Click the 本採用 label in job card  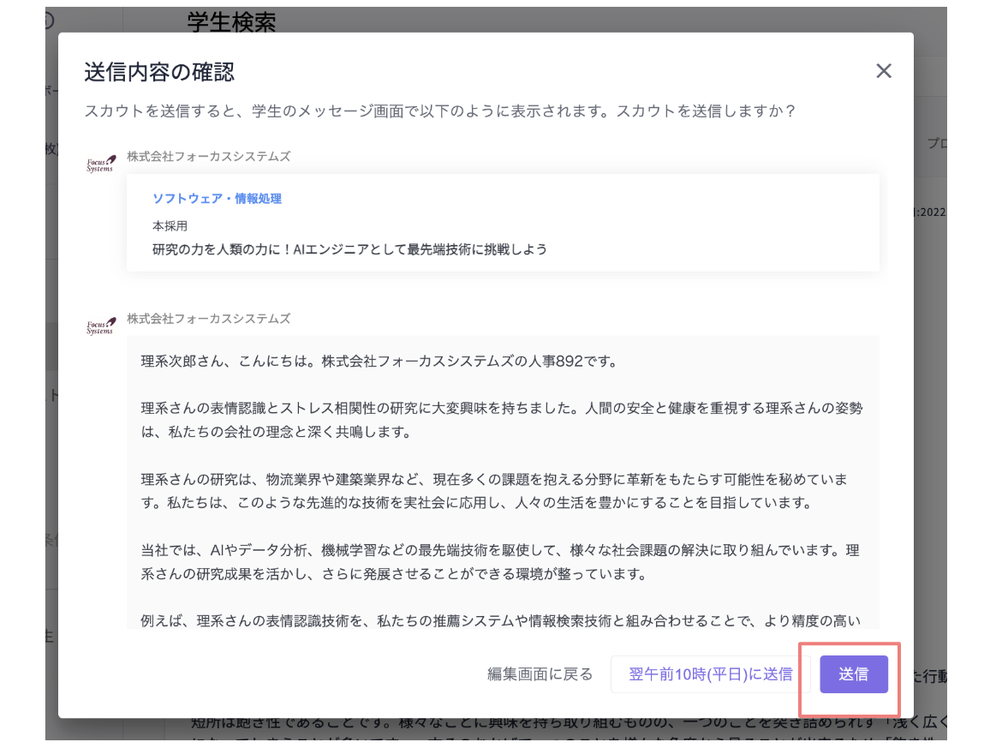tap(170, 226)
